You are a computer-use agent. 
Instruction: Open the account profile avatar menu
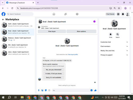127,14
